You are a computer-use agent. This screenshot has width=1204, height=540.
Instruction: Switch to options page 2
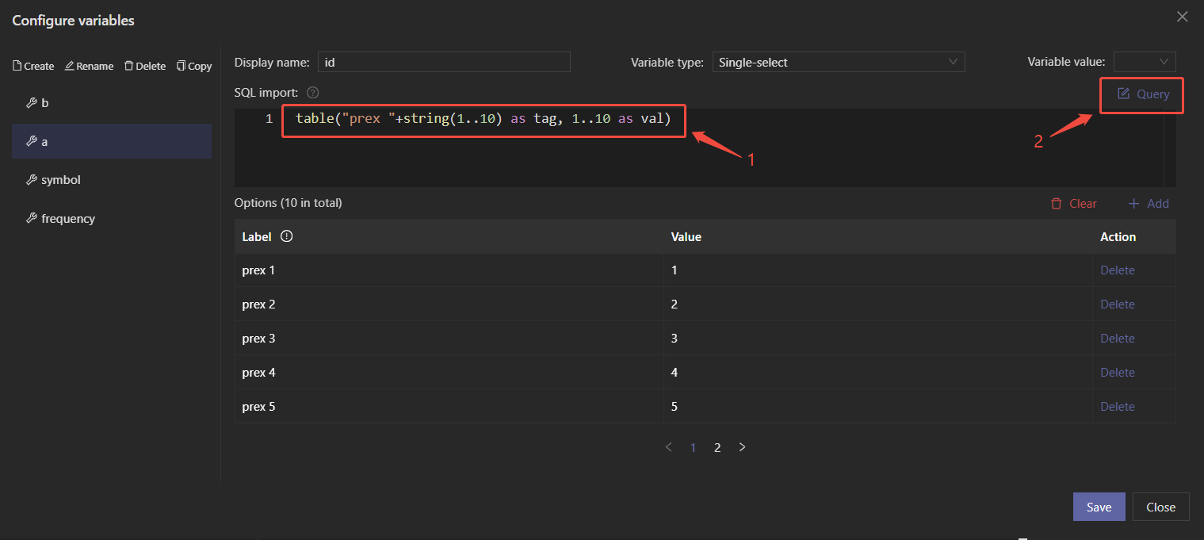pyautogui.click(x=717, y=447)
